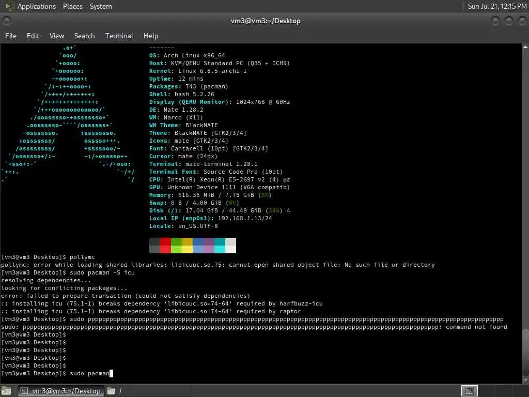Click the show desktop icon in bottom panel
Image resolution: width=529 pixels, height=397 pixels.
[x=6, y=391]
